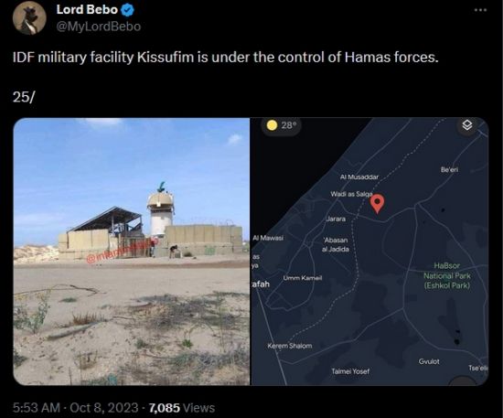Click HaBsor National Park label
503x418 pixels.
coord(447,275)
